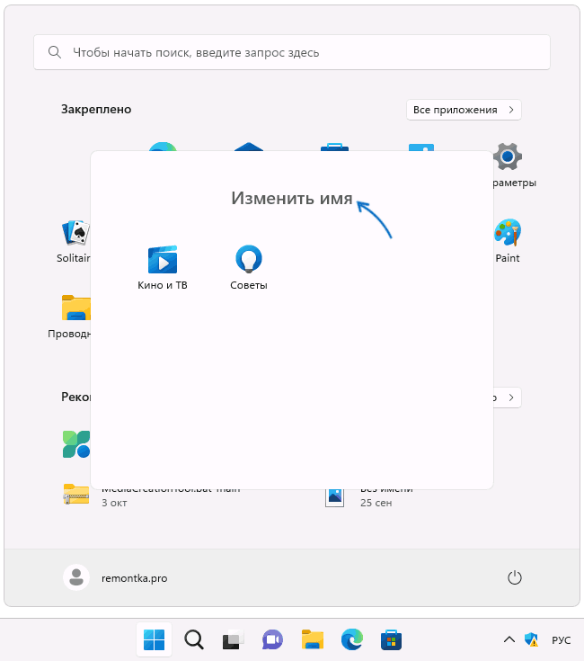This screenshot has width=584, height=661.
Task: Open Проводник pinned folder icon
Action: [76, 308]
